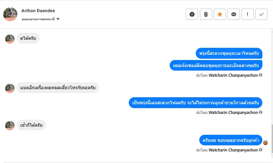Click the orange star follow-up icon
Image resolution: width=273 pixels, height=163 pixels.
tap(220, 14)
